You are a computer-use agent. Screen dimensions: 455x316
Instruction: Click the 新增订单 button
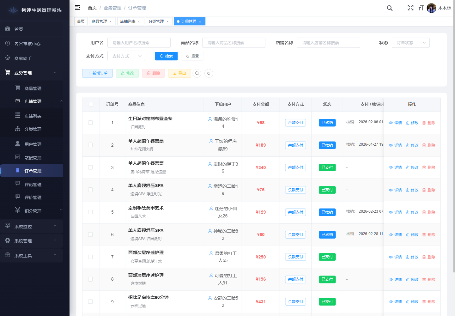pos(97,73)
